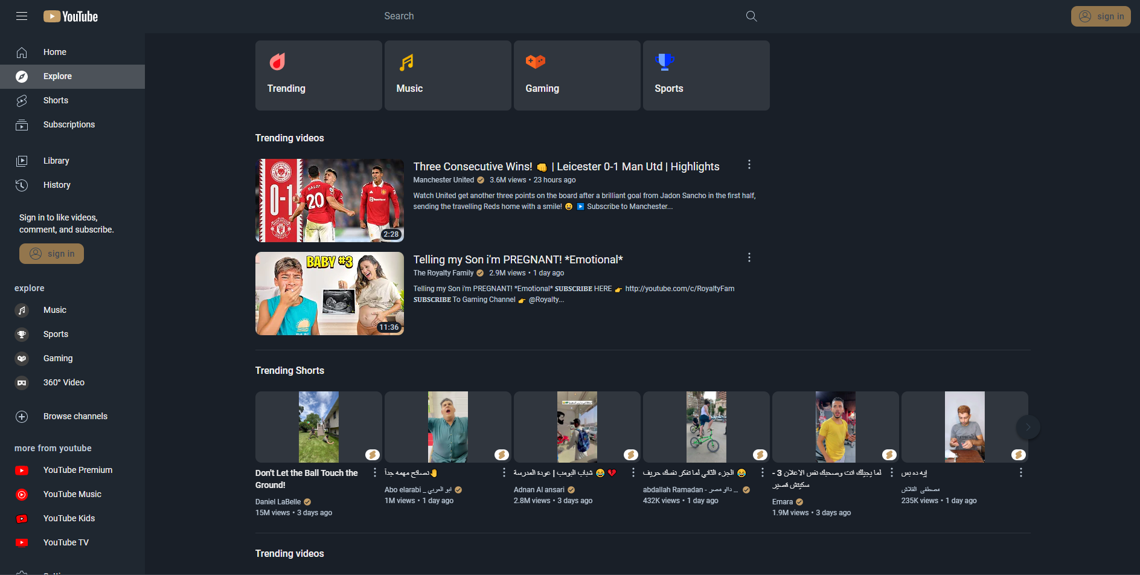Open the Trending category card
Screen dimensions: 1140x575
pyautogui.click(x=319, y=75)
